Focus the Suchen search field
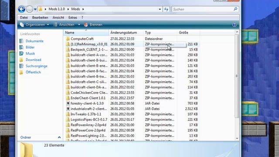The width and height of the screenshot is (279, 157). [202, 9]
